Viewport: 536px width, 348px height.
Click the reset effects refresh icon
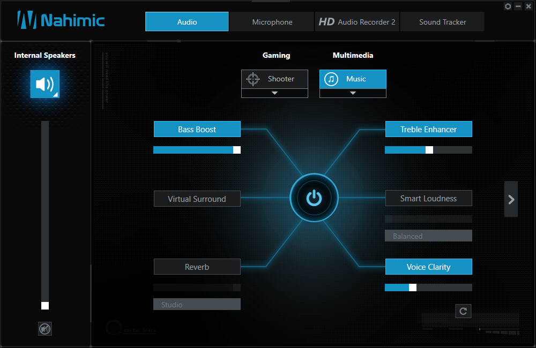[463, 311]
